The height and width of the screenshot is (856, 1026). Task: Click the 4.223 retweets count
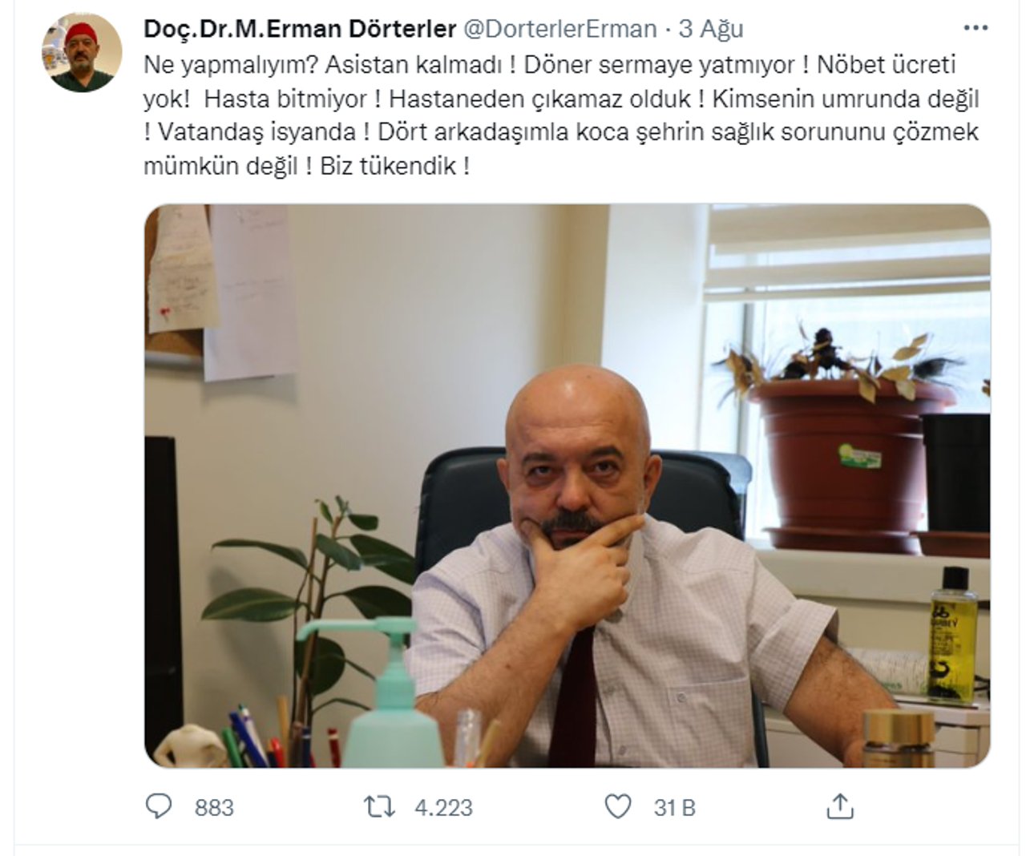pyautogui.click(x=443, y=807)
